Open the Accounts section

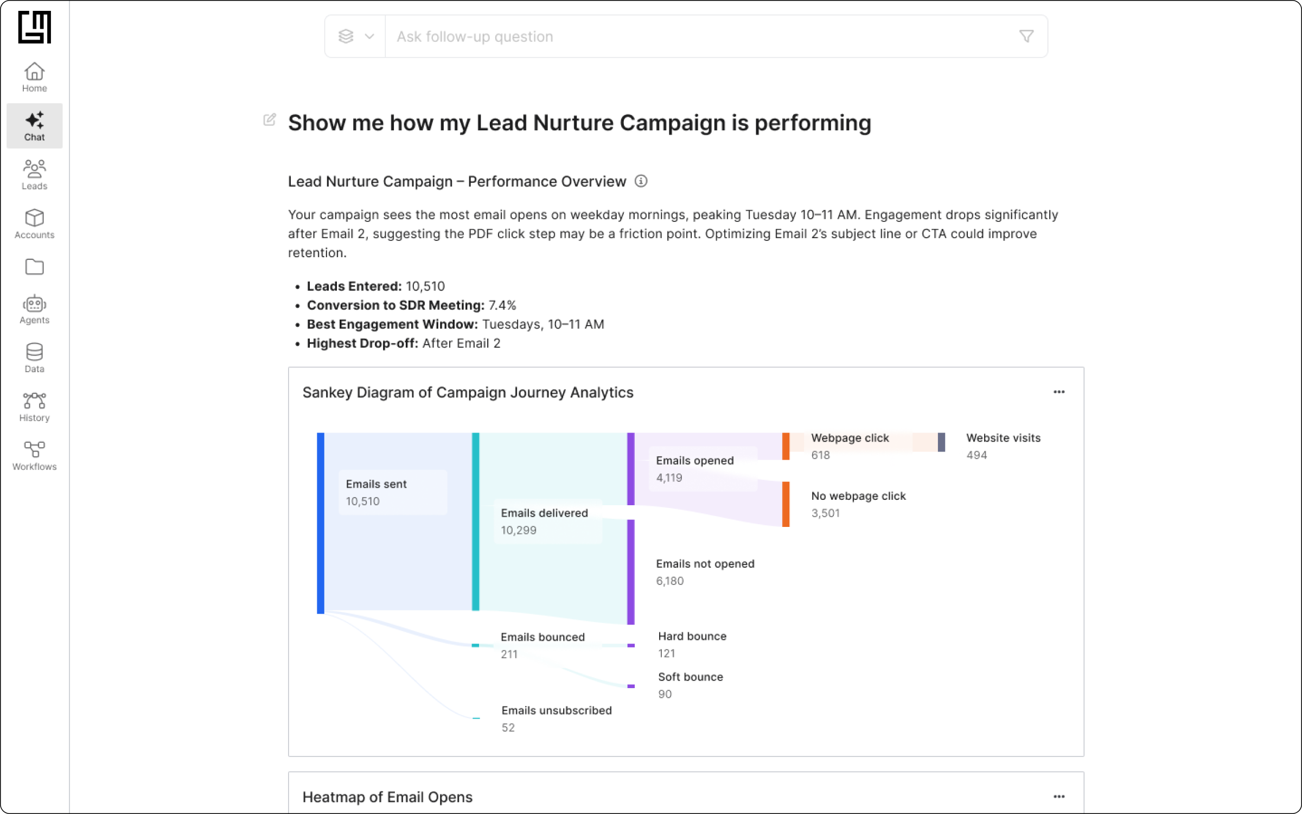tap(34, 224)
